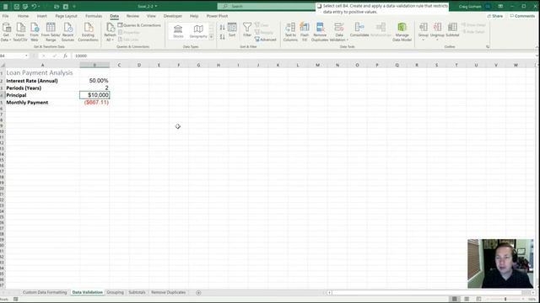Screen dimensions: 540x303
Task: Open the Remove Duplicates sheet tab
Action: (169, 292)
